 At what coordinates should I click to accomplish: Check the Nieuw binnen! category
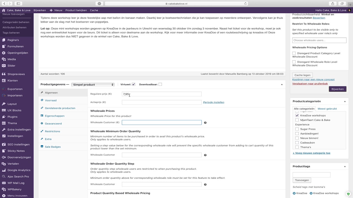(x=297, y=138)
